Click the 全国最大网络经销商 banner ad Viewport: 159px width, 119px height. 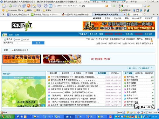[22, 59]
